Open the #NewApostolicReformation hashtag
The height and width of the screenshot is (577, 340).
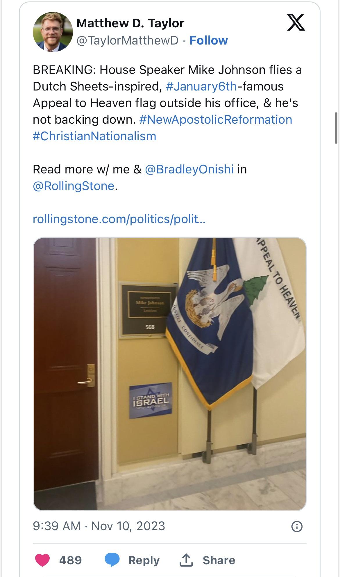216,120
